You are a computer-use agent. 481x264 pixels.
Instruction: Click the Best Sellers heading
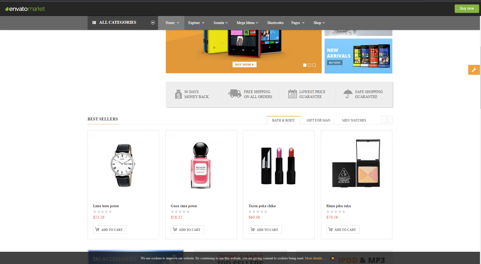coord(103,119)
